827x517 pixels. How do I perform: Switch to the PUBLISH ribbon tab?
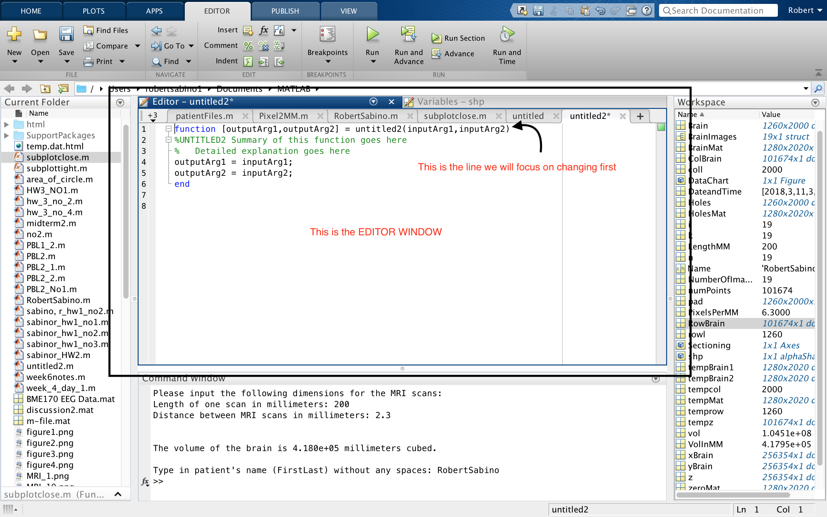coord(285,11)
